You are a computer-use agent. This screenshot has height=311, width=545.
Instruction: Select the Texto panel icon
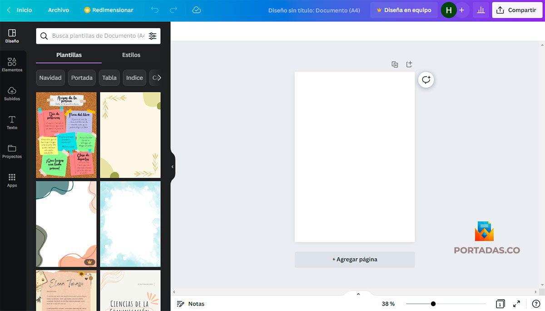tap(12, 121)
